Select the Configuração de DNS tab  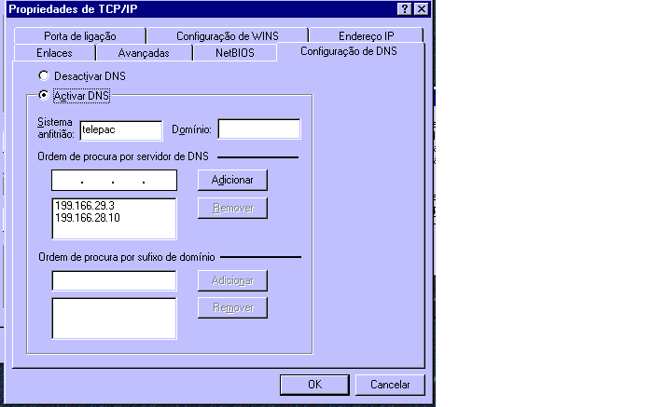coord(349,51)
